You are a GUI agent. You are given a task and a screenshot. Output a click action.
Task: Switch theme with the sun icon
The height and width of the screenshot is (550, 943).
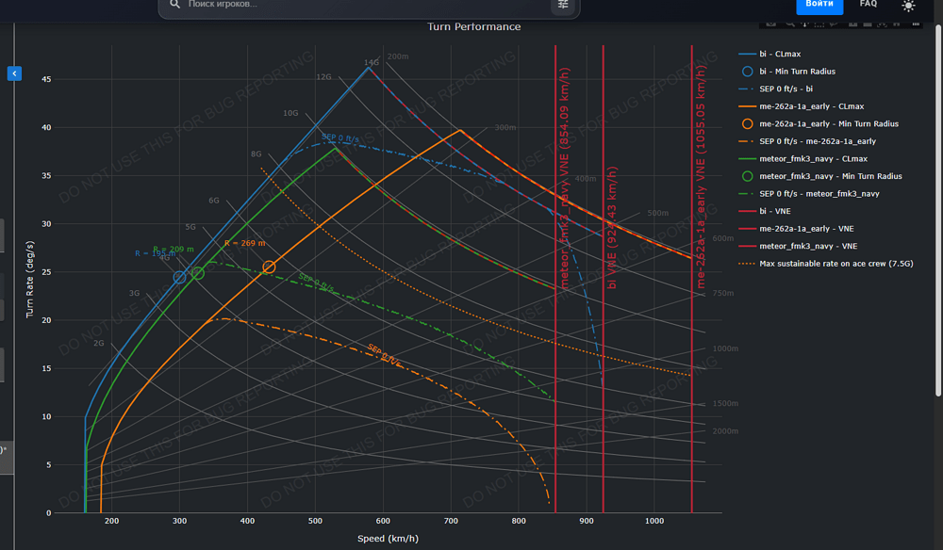coord(908,5)
